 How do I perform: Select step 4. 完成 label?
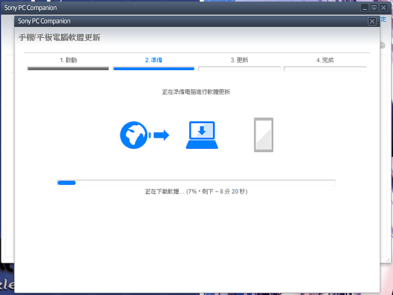(x=325, y=60)
